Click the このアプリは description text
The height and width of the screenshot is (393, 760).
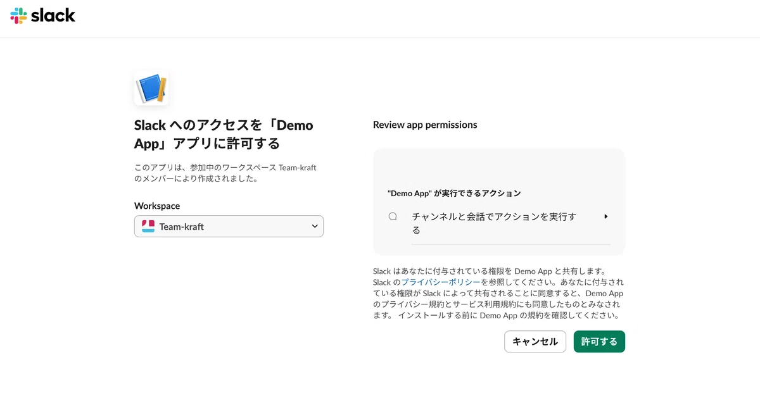225,173
